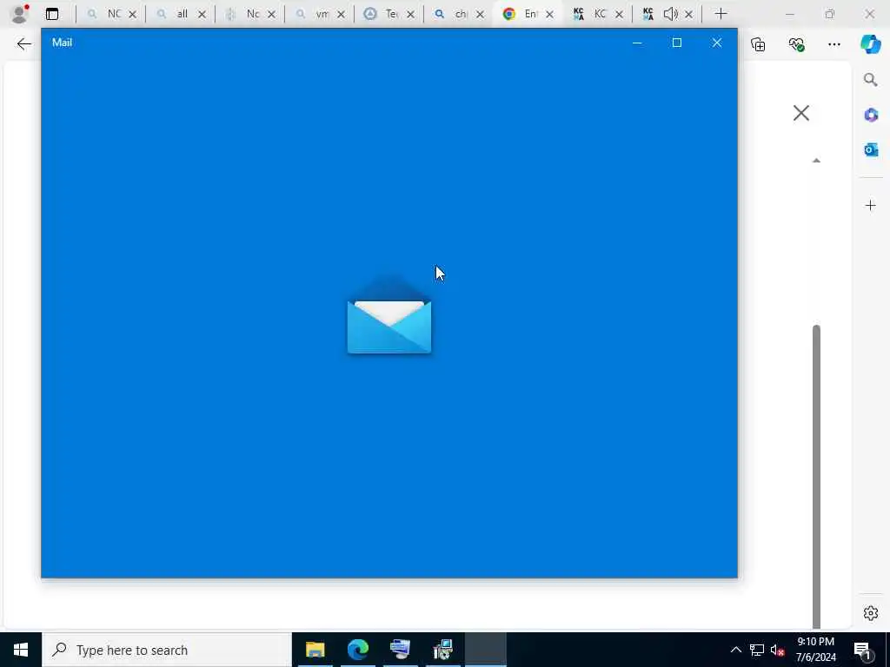Viewport: 890px width, 667px height.
Task: Close the Edge side panel with X
Action: click(x=800, y=113)
